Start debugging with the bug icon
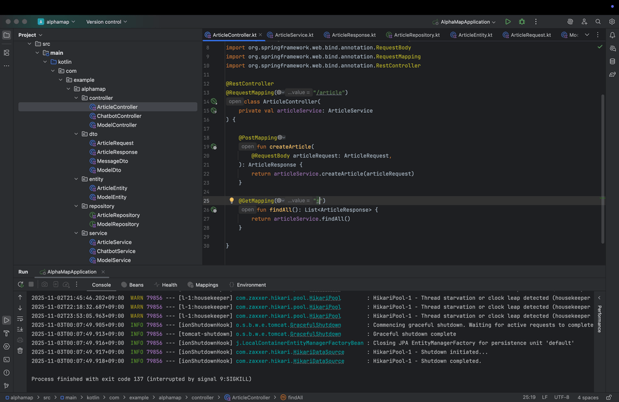This screenshot has height=402, width=619. click(x=522, y=21)
